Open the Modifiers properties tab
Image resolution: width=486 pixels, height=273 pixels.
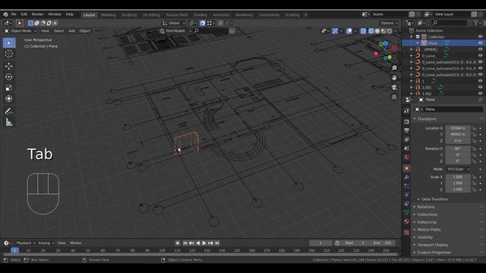(407, 177)
